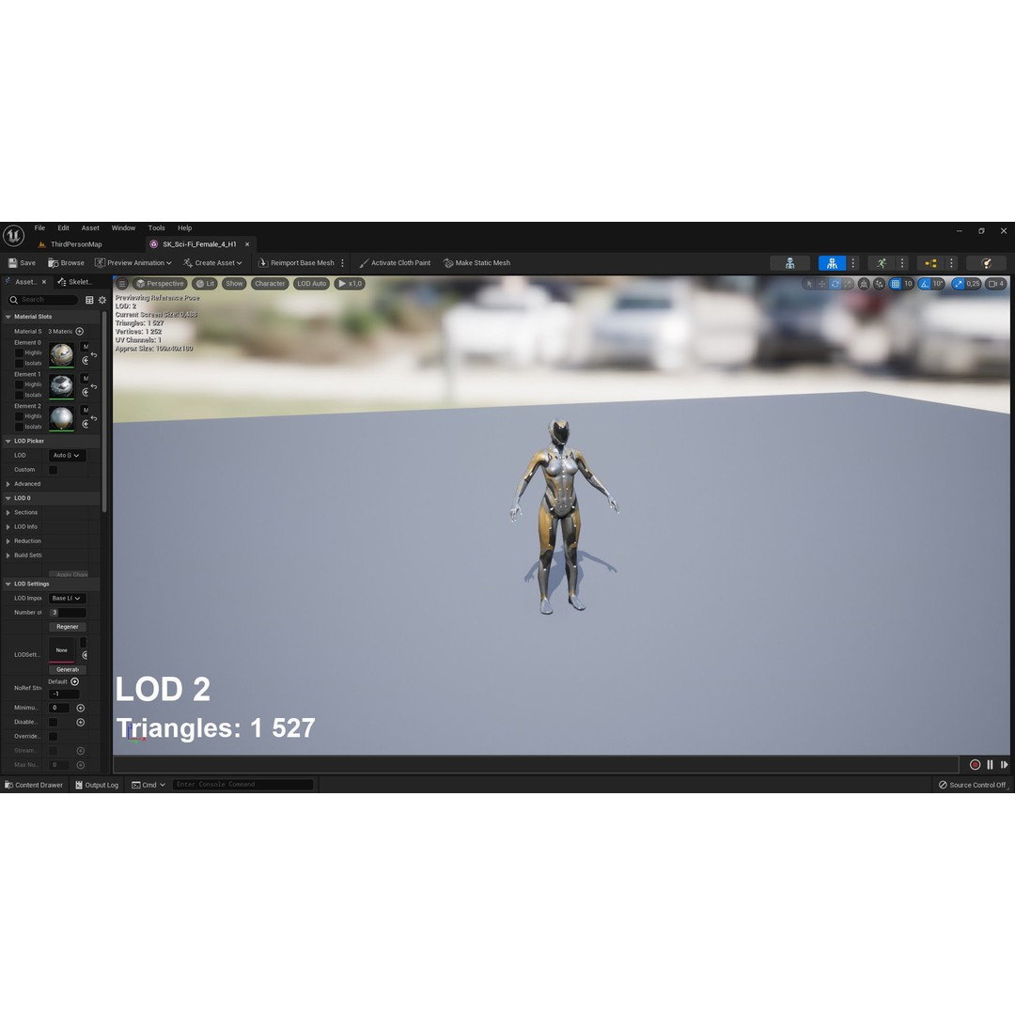Screen dimensions: 1015x1015
Task: Open options dots beside Skeletal Mesh mode
Action: [x=853, y=263]
